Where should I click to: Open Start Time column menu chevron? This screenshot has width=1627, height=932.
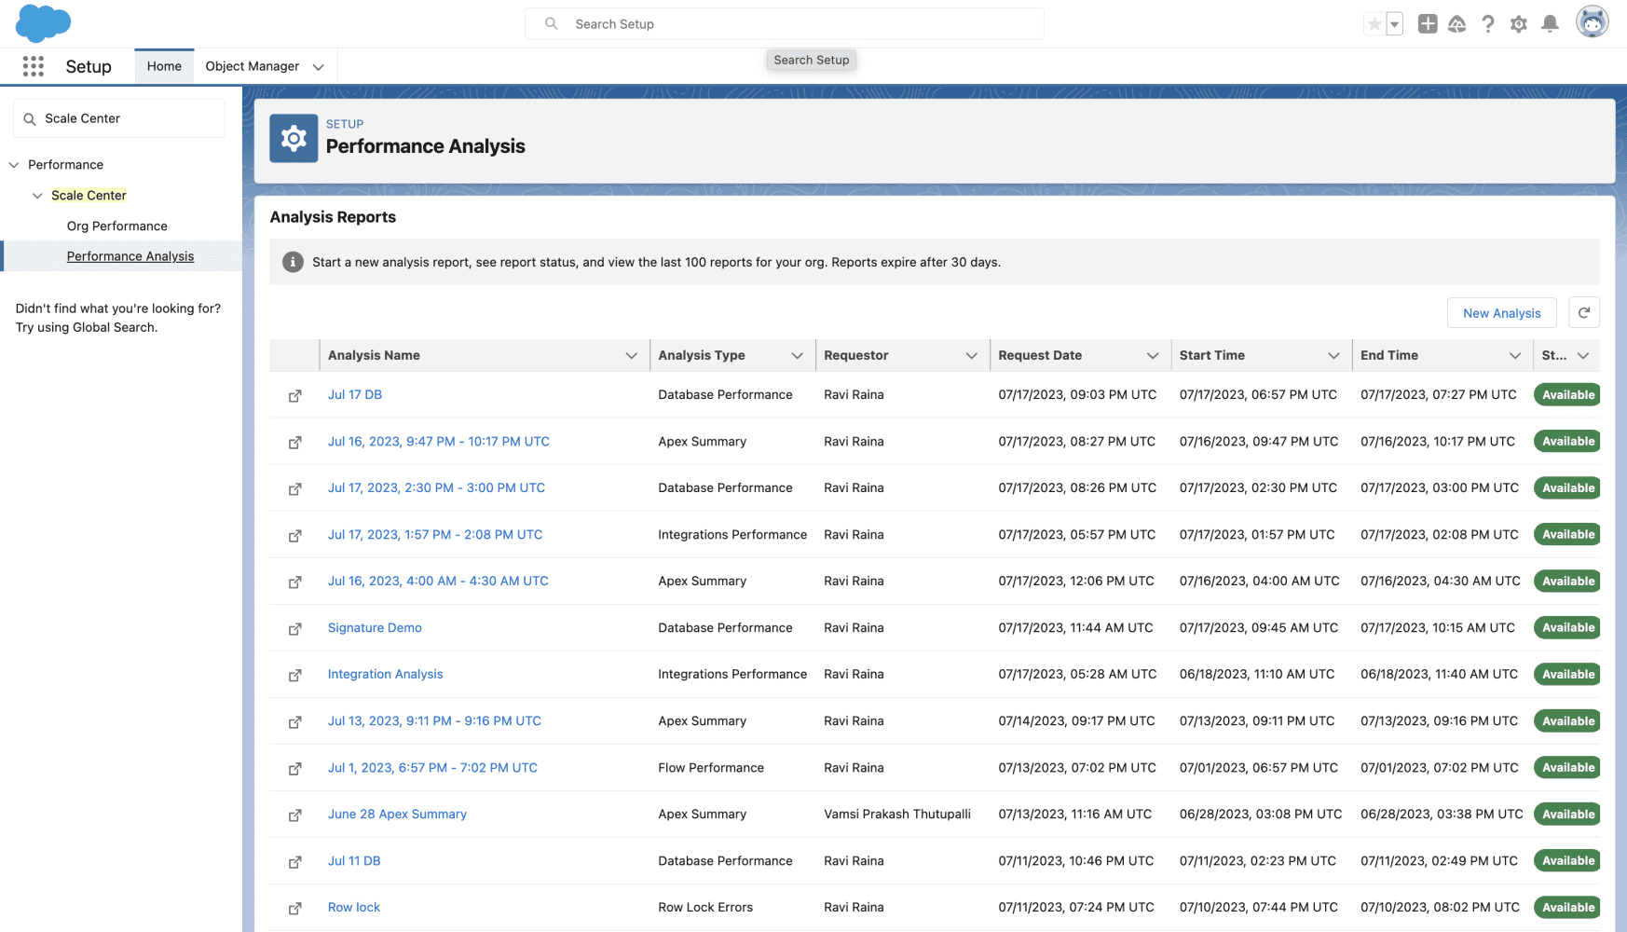coord(1333,355)
